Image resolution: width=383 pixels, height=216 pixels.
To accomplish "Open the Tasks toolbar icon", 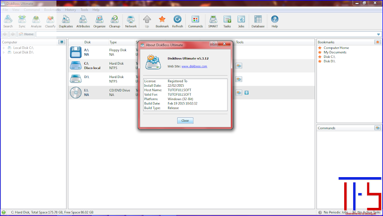I will pos(227,22).
